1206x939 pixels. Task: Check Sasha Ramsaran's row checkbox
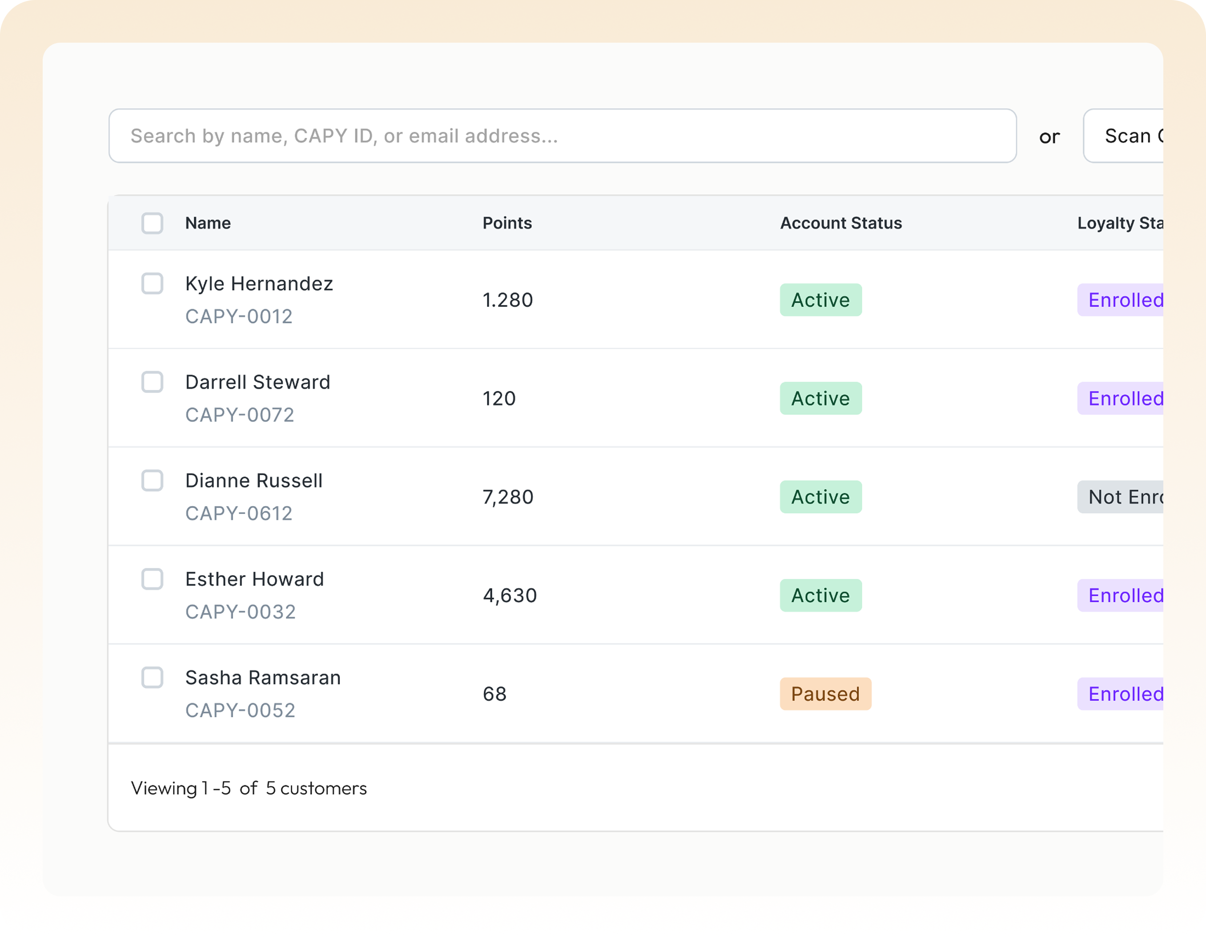pos(153,677)
